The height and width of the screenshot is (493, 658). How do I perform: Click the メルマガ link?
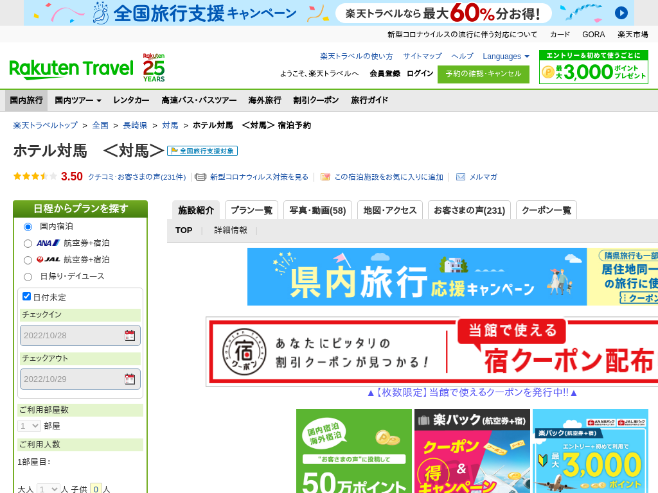[483, 177]
